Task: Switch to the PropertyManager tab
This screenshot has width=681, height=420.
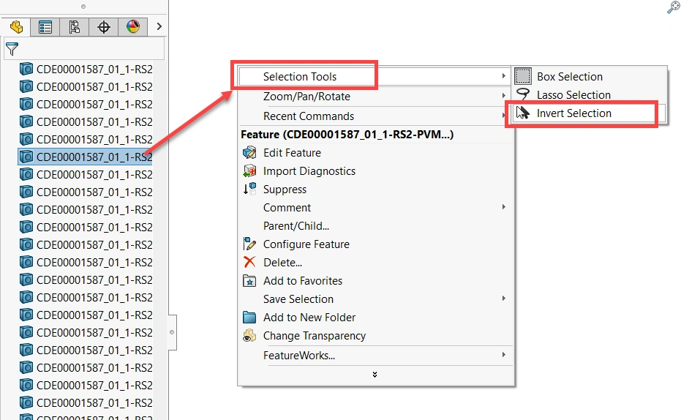Action: pos(45,27)
